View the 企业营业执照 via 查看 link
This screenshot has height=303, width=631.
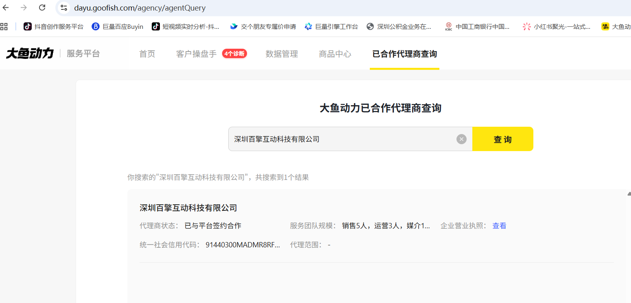[x=500, y=226]
